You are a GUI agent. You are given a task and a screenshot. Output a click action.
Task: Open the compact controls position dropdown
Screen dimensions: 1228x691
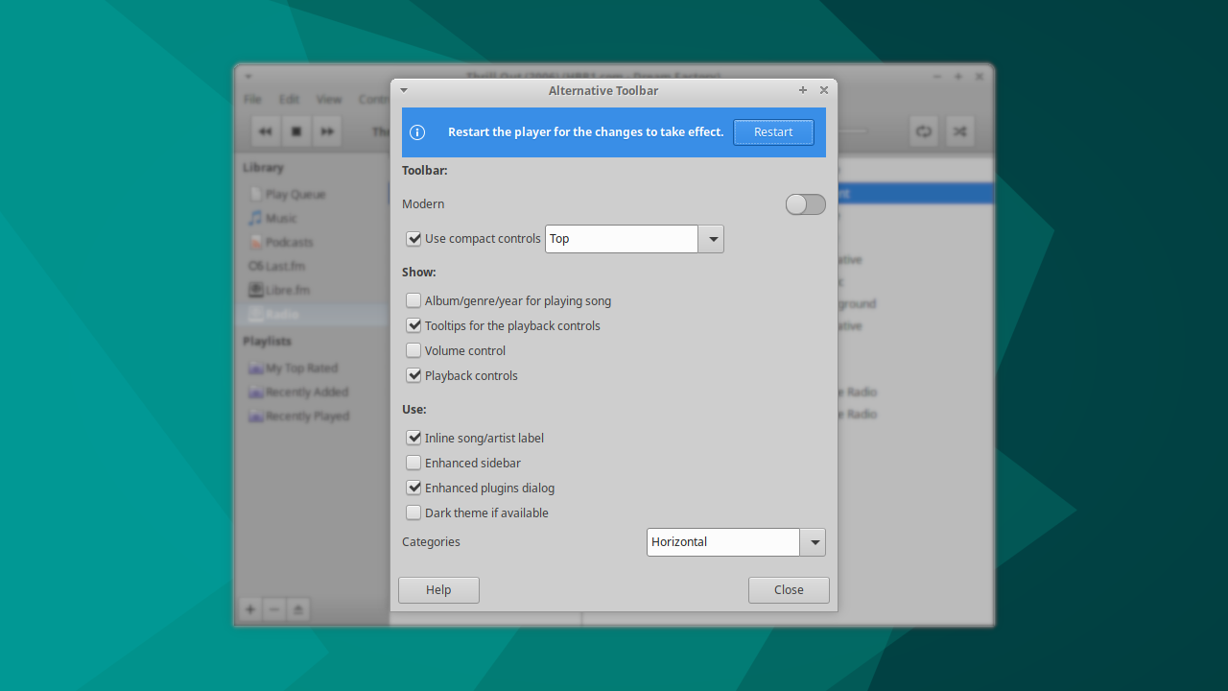click(711, 238)
